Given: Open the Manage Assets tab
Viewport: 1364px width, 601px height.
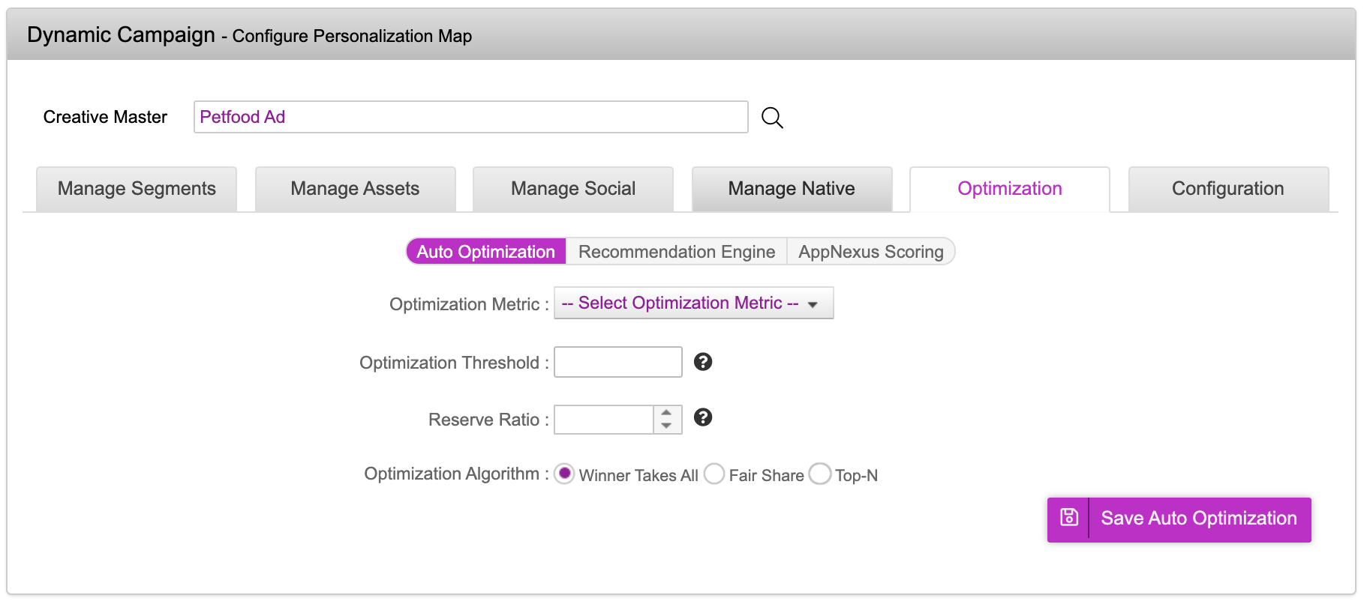Looking at the screenshot, I should (355, 189).
